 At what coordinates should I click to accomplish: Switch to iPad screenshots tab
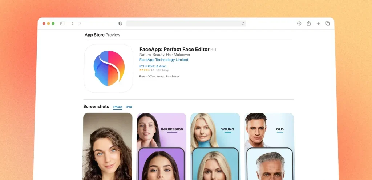click(129, 107)
